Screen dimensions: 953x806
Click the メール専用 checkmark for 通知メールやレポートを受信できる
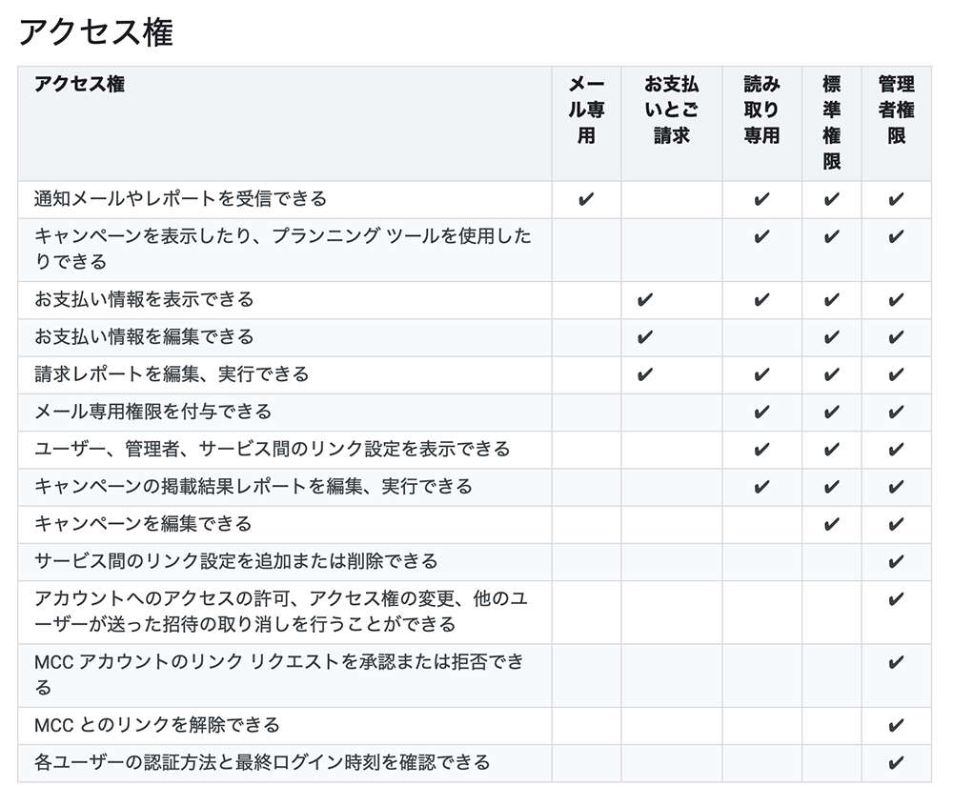[x=586, y=199]
